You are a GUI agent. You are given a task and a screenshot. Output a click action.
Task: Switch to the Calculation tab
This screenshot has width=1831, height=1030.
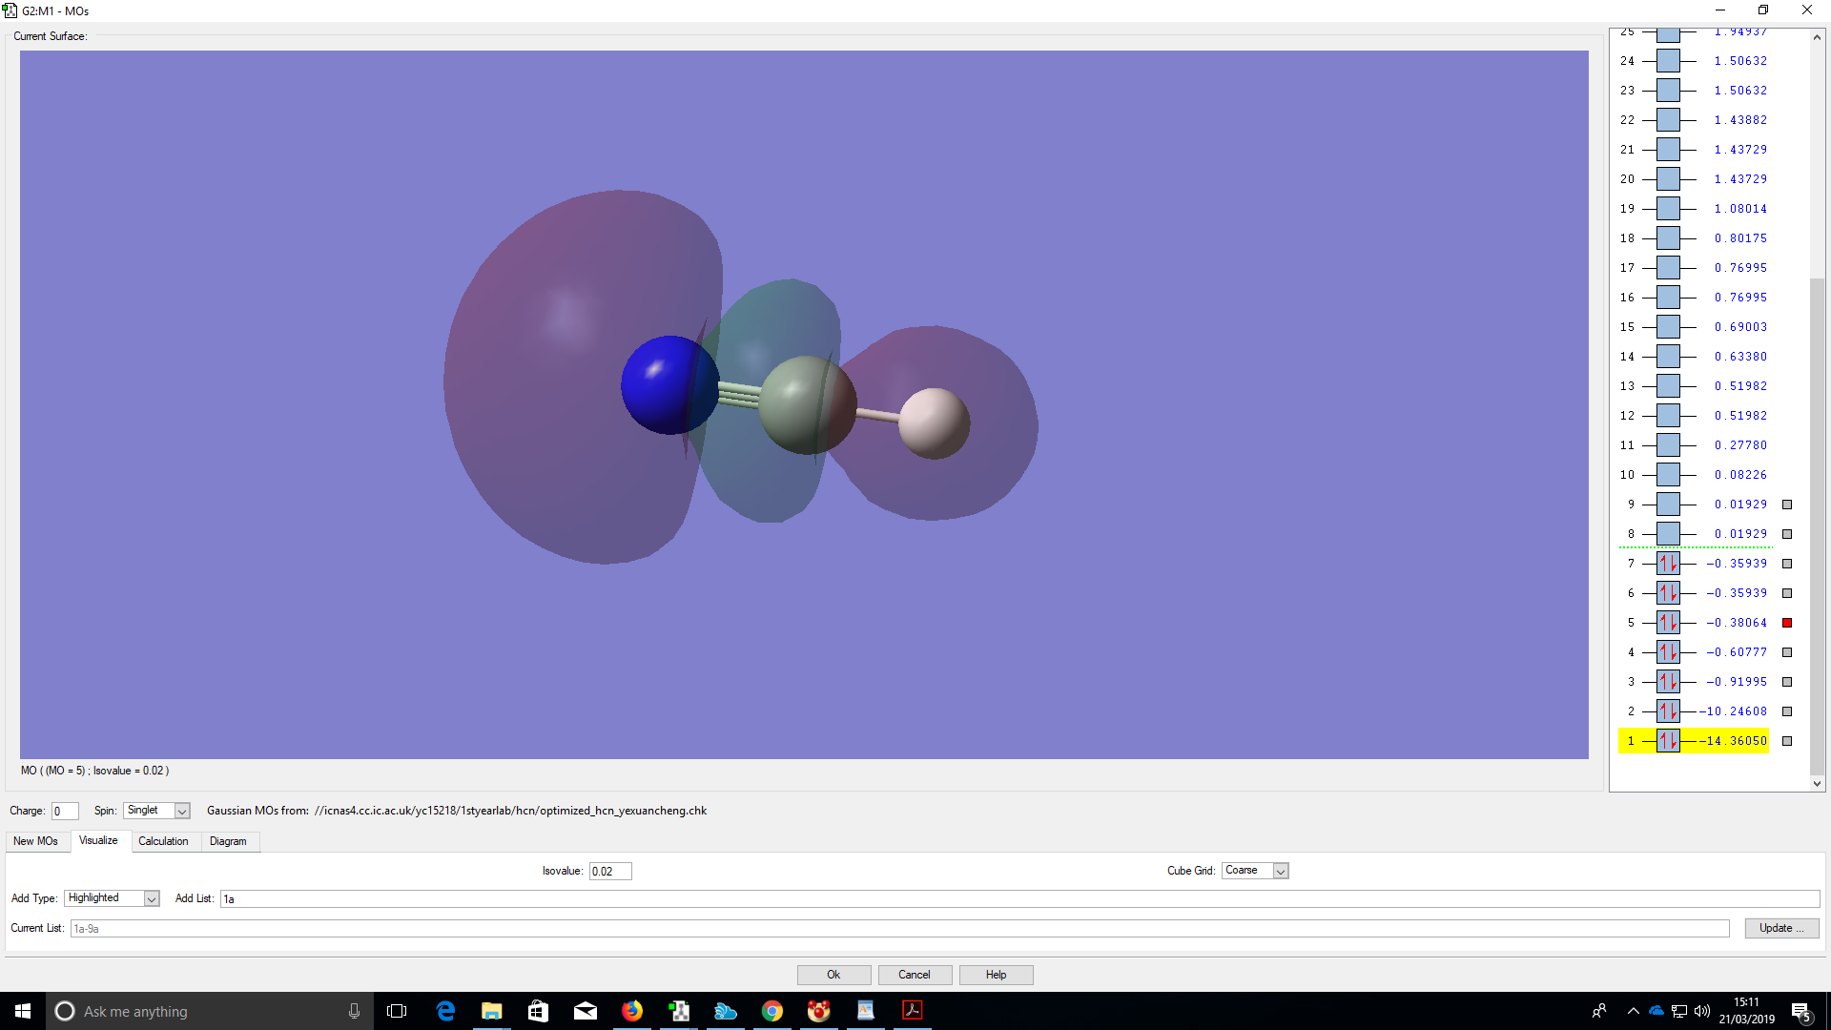click(163, 841)
